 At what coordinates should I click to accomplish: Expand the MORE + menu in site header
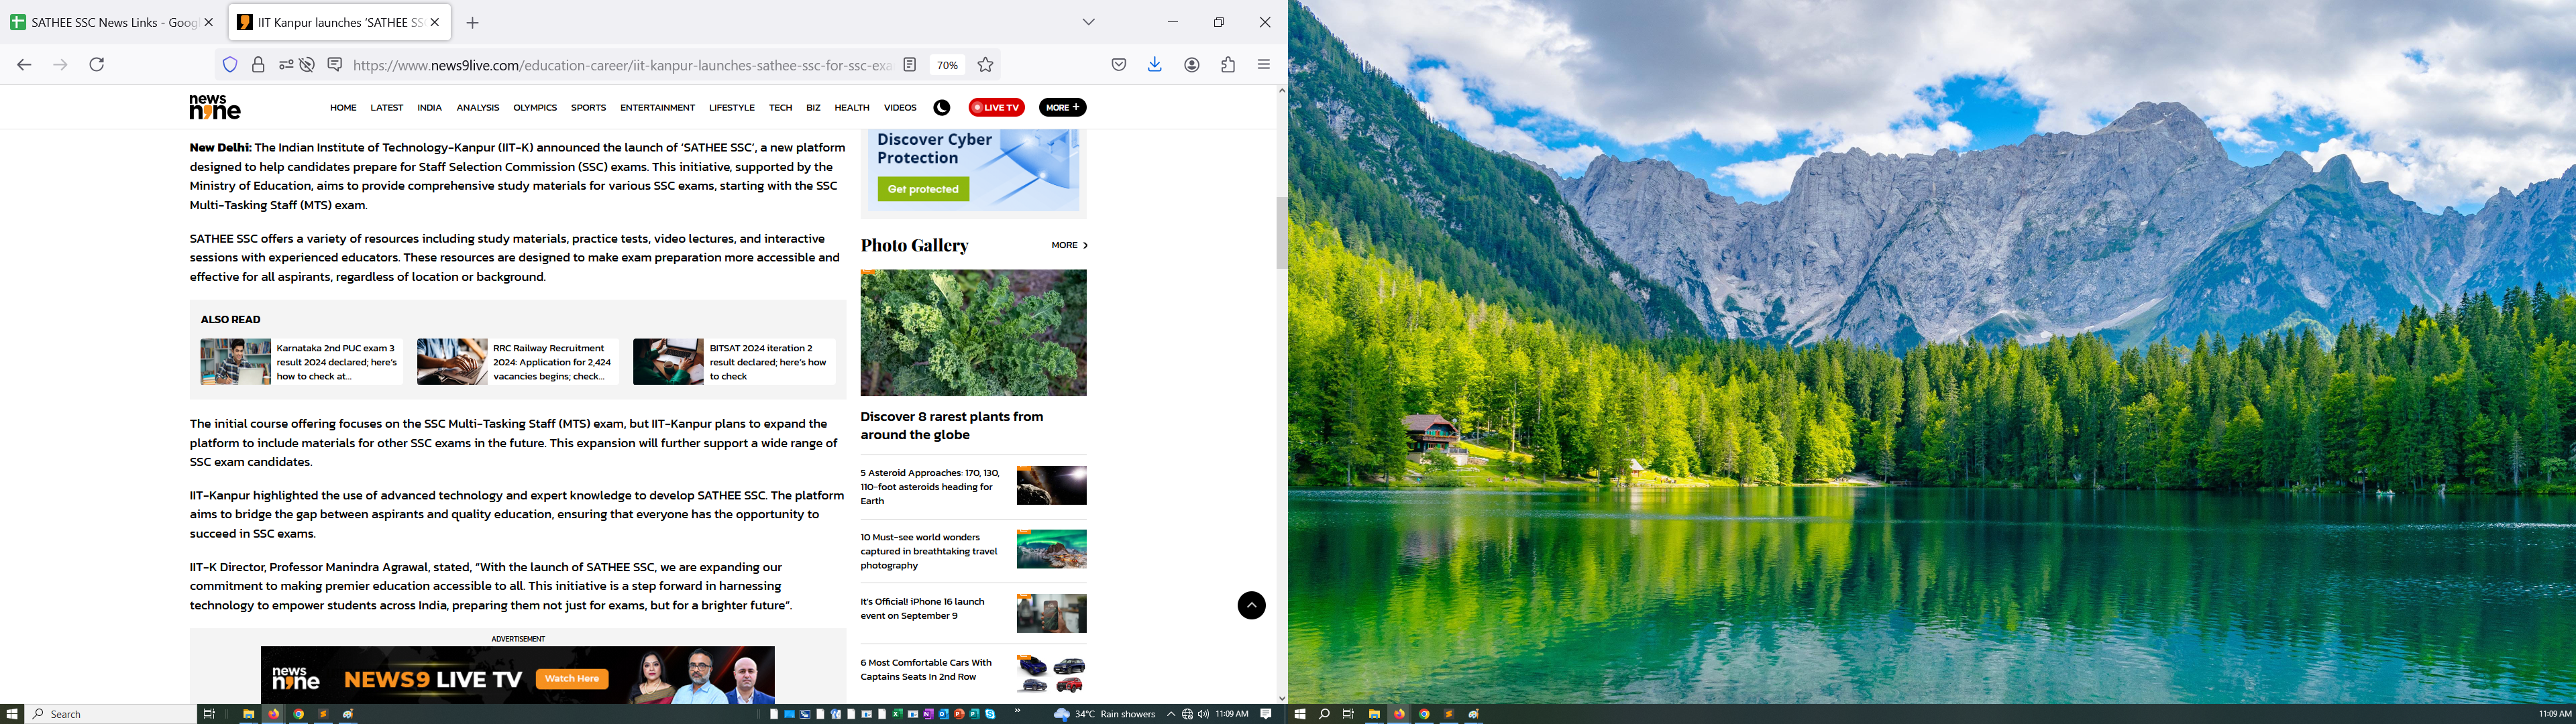[x=1063, y=107]
